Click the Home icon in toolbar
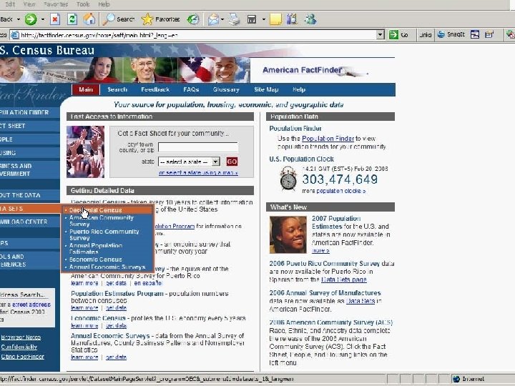This screenshot has width=515, height=386. pos(89,19)
